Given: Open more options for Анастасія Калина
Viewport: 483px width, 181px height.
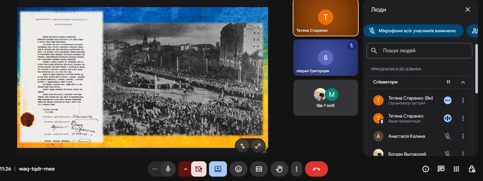Looking at the screenshot, I should pyautogui.click(x=463, y=136).
